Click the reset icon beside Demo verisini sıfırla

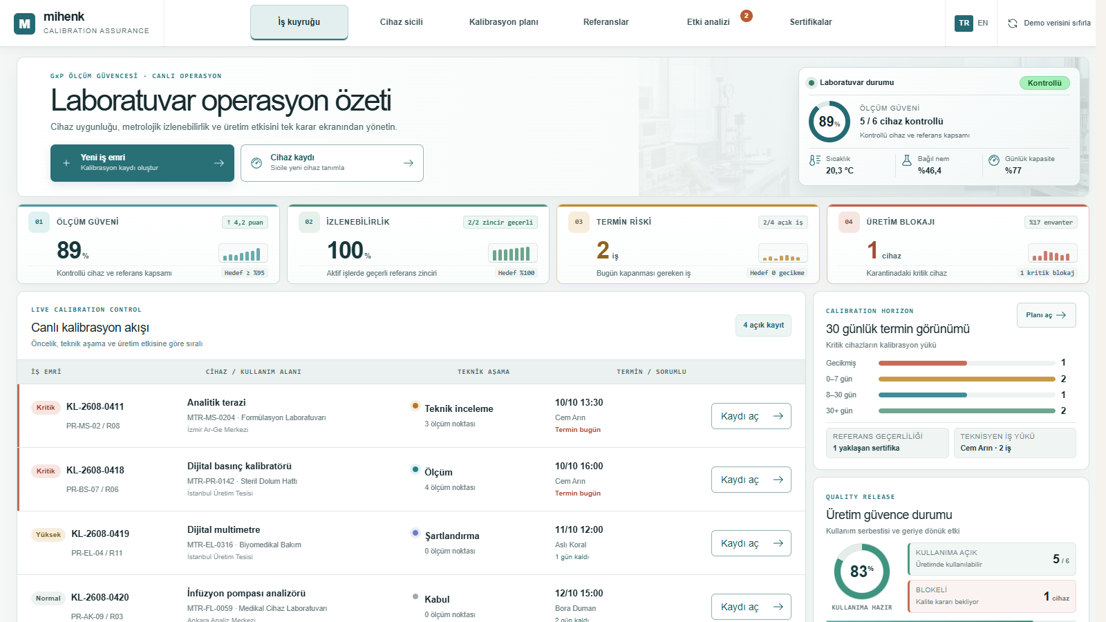click(1013, 23)
